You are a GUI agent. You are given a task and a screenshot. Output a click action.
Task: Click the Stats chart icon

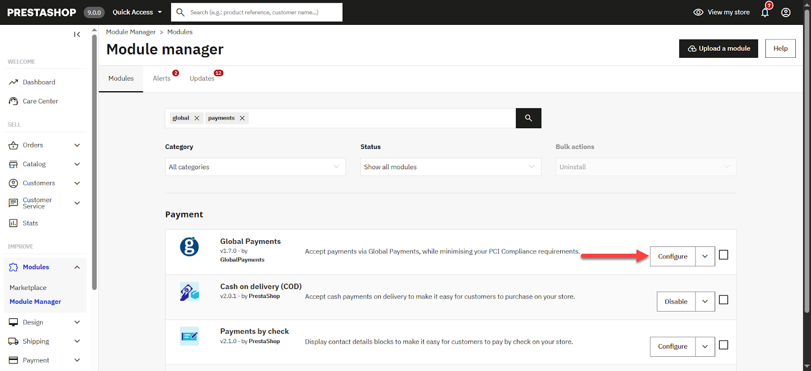click(13, 223)
